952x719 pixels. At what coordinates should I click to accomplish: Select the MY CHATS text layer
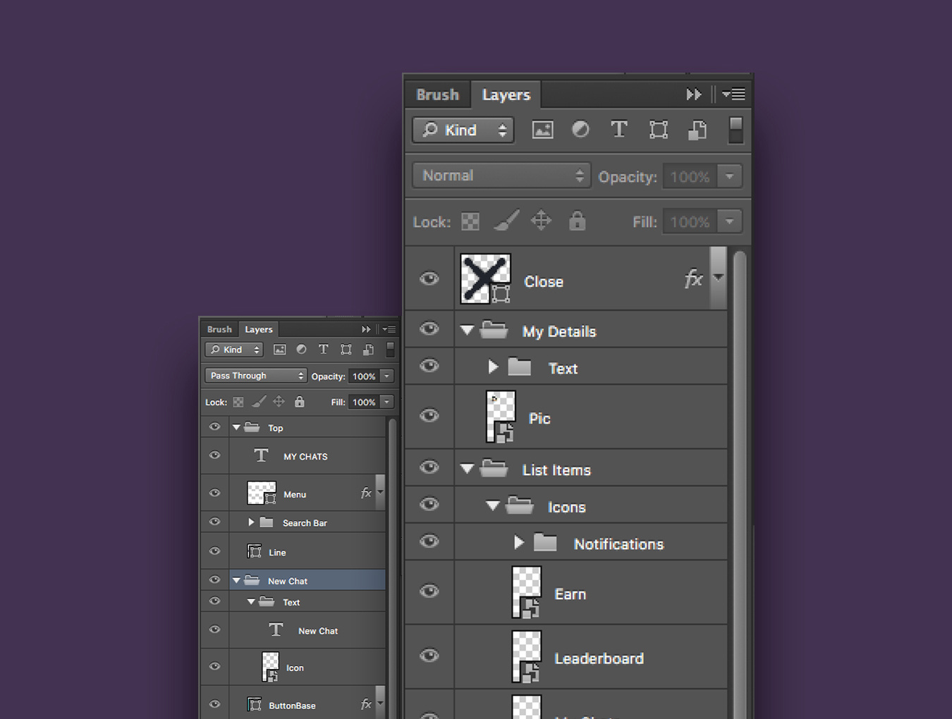[x=305, y=457]
